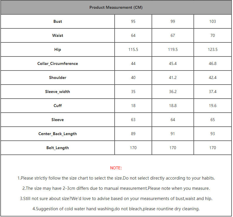Select the Belt_Length row label
Screen dimensions: 233x217
pyautogui.click(x=58, y=148)
